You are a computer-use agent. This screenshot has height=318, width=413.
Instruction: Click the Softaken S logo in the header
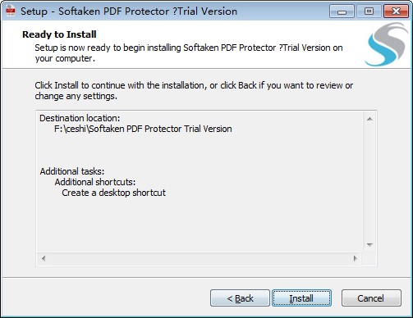click(387, 44)
